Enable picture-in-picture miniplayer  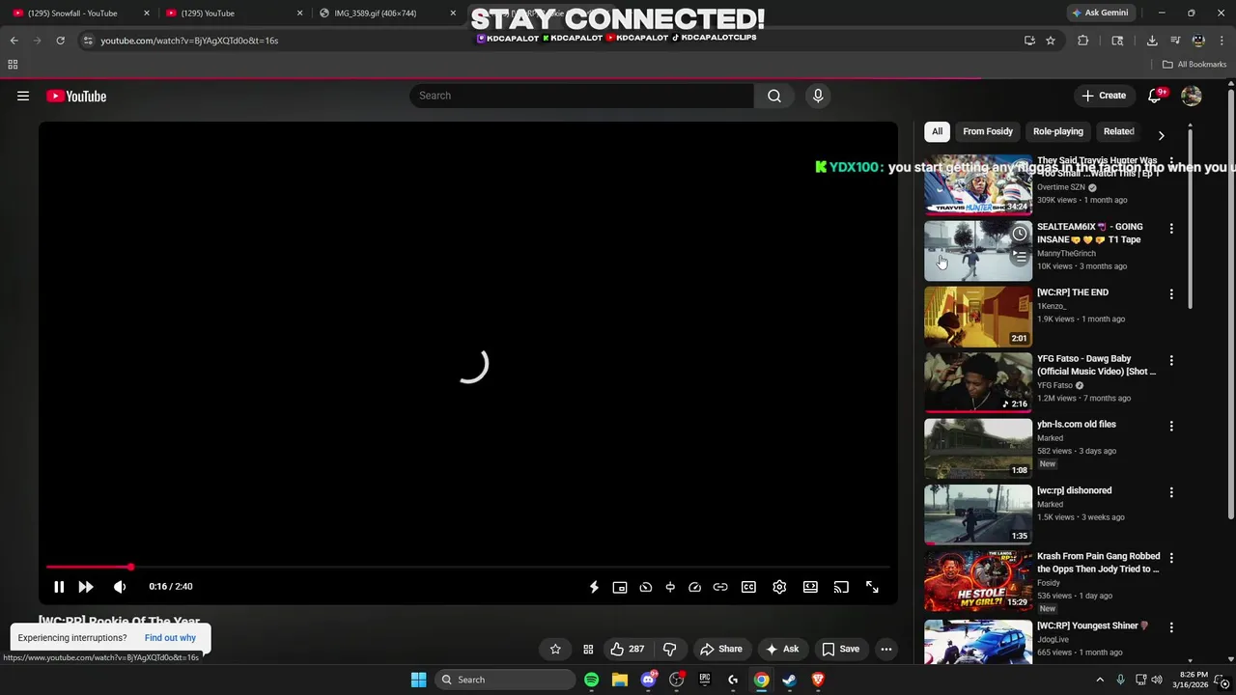[620, 587]
